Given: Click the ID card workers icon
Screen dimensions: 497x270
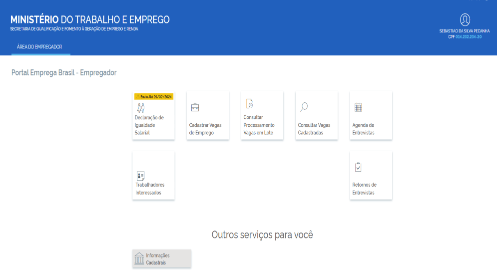Looking at the screenshot, I should coord(140,176).
